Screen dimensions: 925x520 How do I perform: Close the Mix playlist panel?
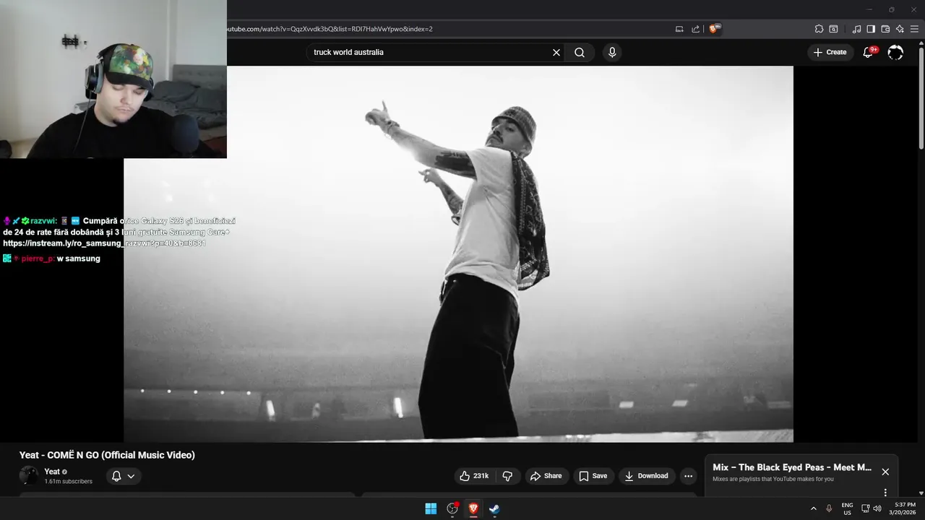coord(885,472)
